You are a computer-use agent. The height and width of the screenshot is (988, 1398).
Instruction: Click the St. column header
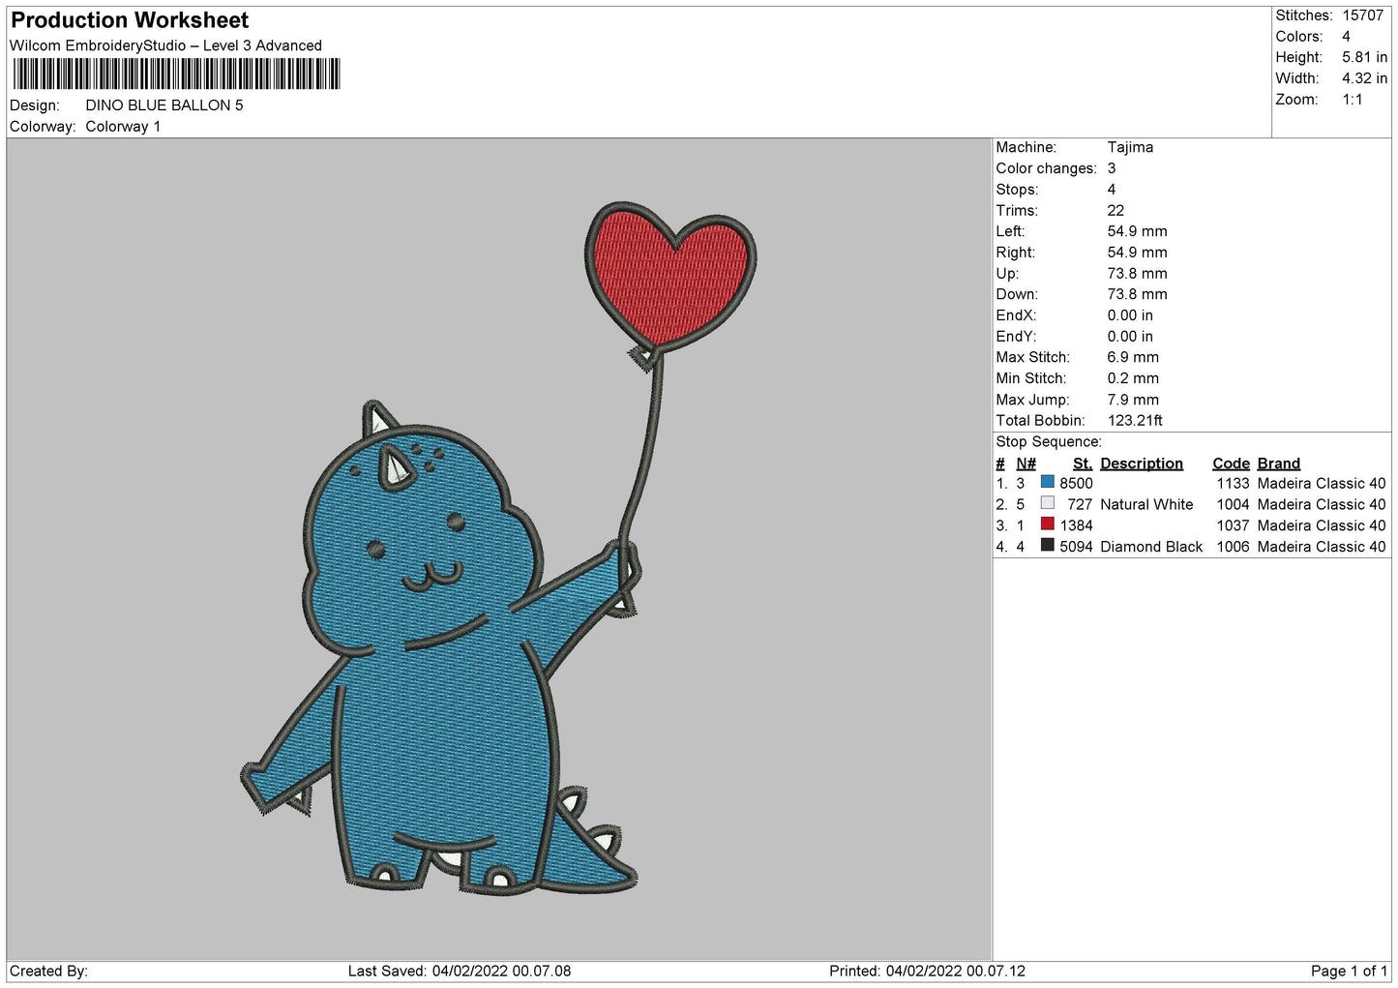(x=1082, y=464)
